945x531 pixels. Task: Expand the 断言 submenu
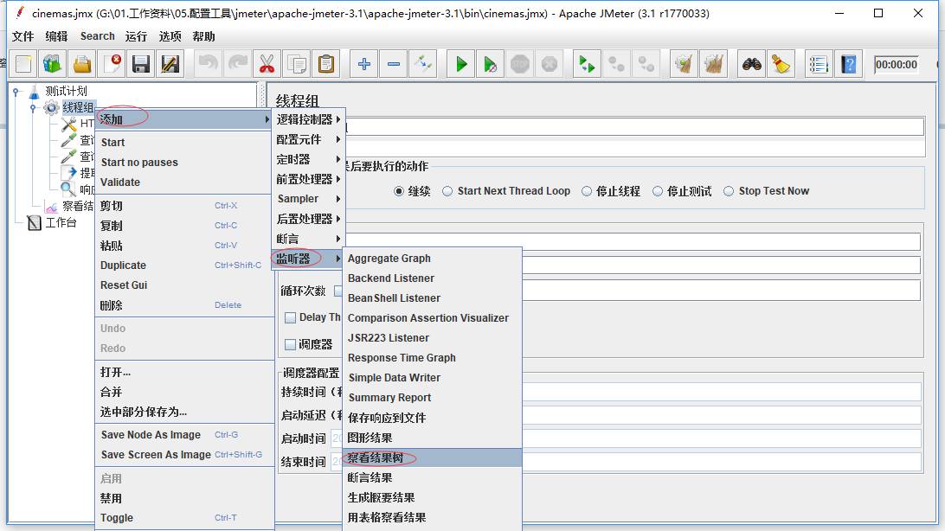pyautogui.click(x=307, y=239)
